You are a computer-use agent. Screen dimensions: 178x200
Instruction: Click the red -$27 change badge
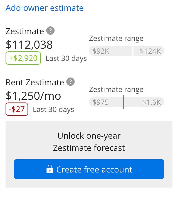coord(17,109)
